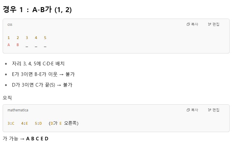Click the number 5 in the seat row
The image size is (235, 143).
point(45,38)
